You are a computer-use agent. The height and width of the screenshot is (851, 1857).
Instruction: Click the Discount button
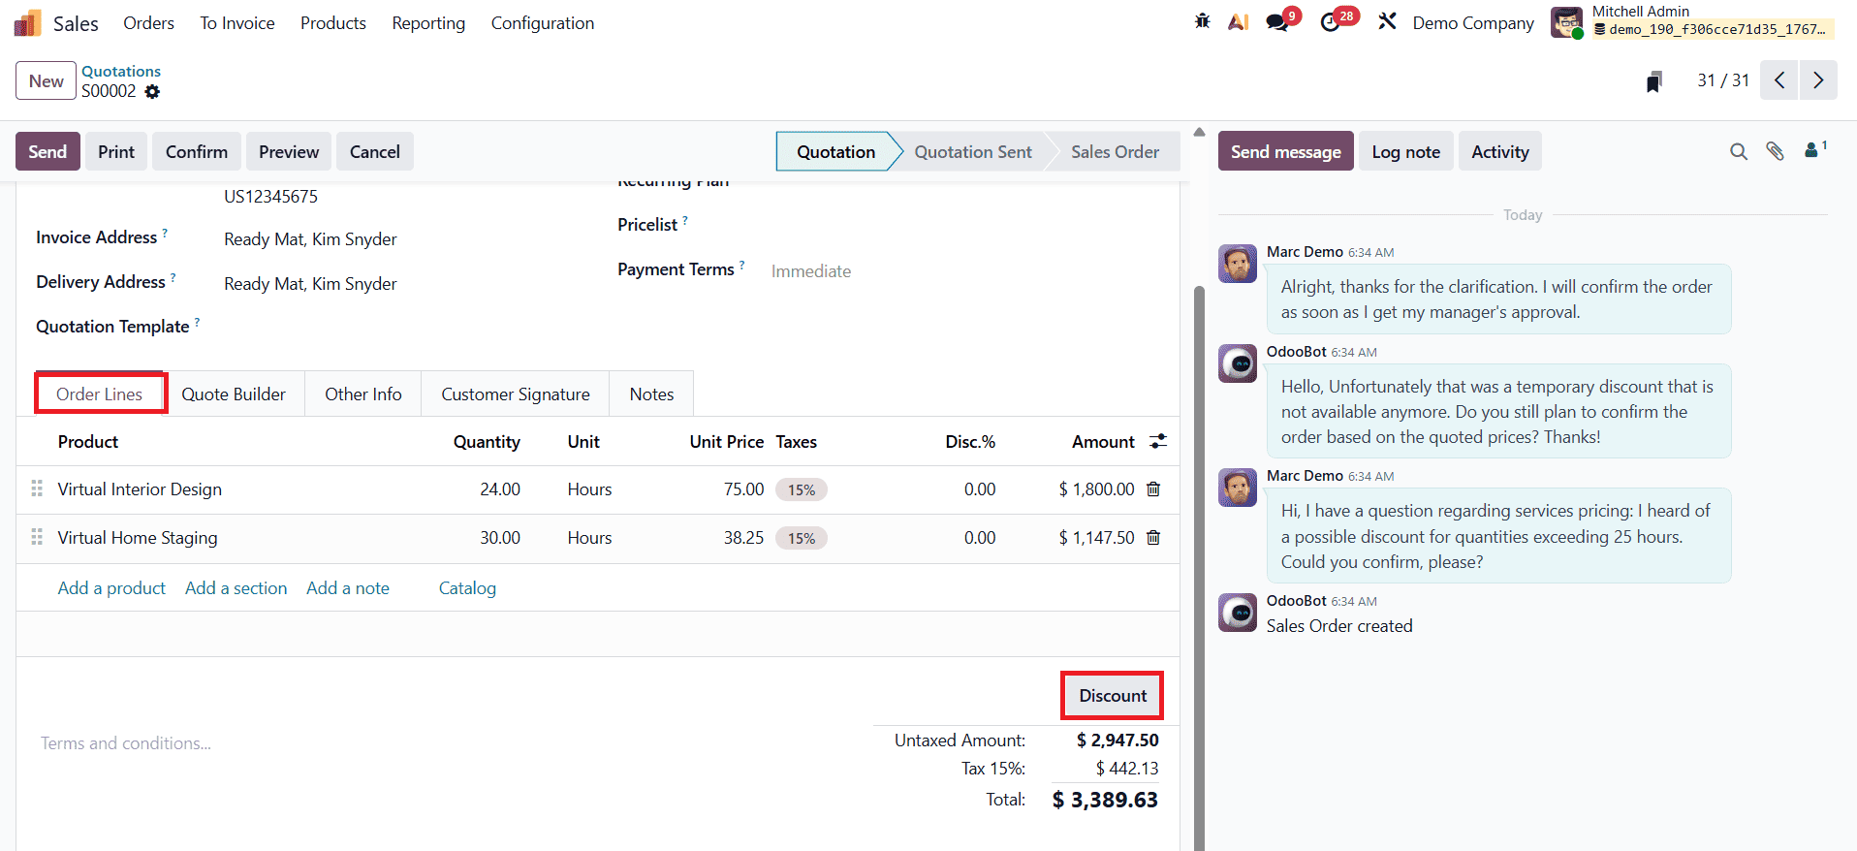coord(1113,695)
